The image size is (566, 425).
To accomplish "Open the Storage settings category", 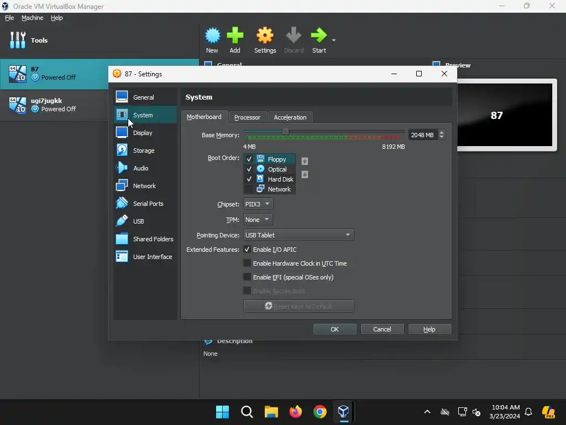I will click(145, 151).
